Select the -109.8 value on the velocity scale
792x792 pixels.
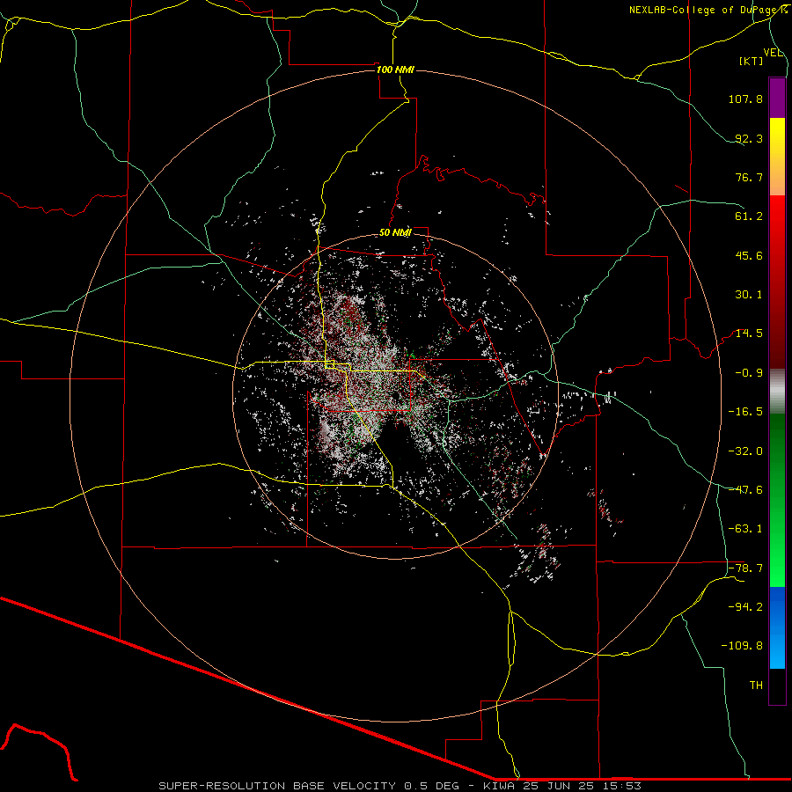pyautogui.click(x=743, y=646)
